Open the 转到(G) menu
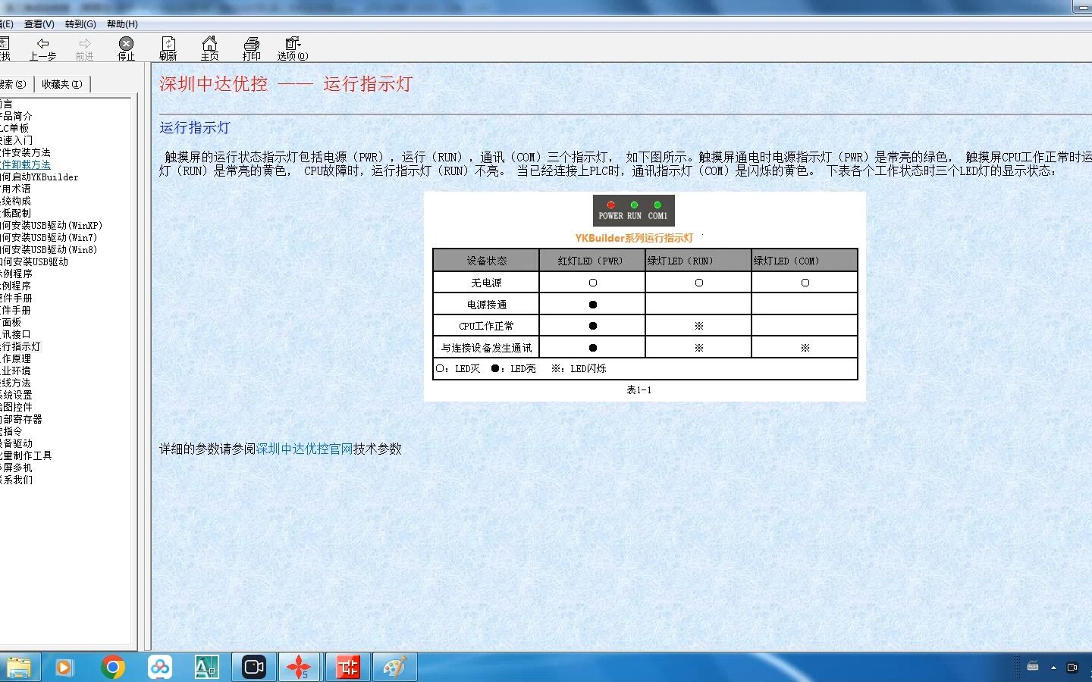The width and height of the screenshot is (1092, 682). pos(80,24)
